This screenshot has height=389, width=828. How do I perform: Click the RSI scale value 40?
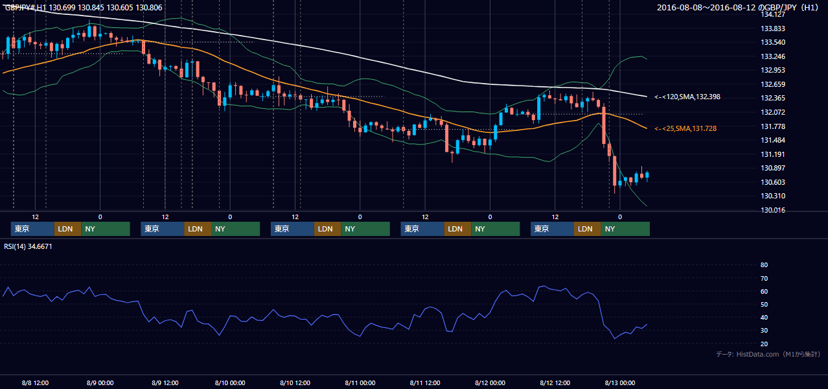tap(764, 317)
